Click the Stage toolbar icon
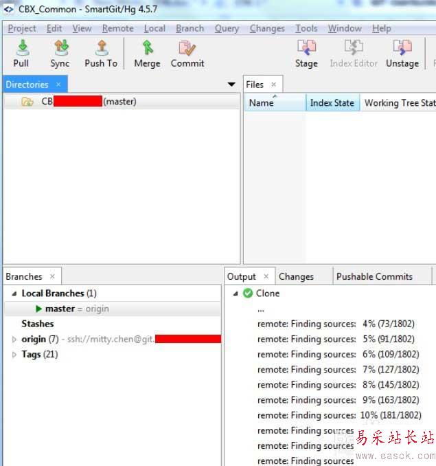Screen dimensions: 436x466 (307, 47)
